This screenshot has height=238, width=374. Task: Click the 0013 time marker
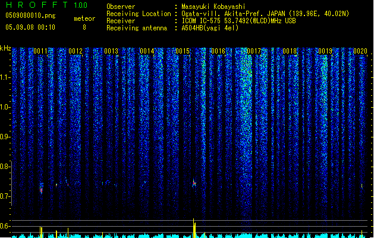point(111,51)
